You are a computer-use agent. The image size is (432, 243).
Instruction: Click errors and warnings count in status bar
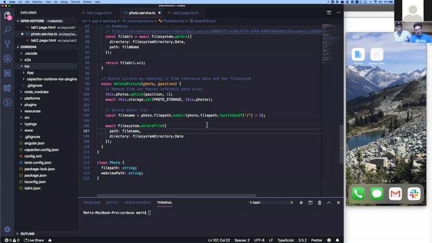[12, 240]
